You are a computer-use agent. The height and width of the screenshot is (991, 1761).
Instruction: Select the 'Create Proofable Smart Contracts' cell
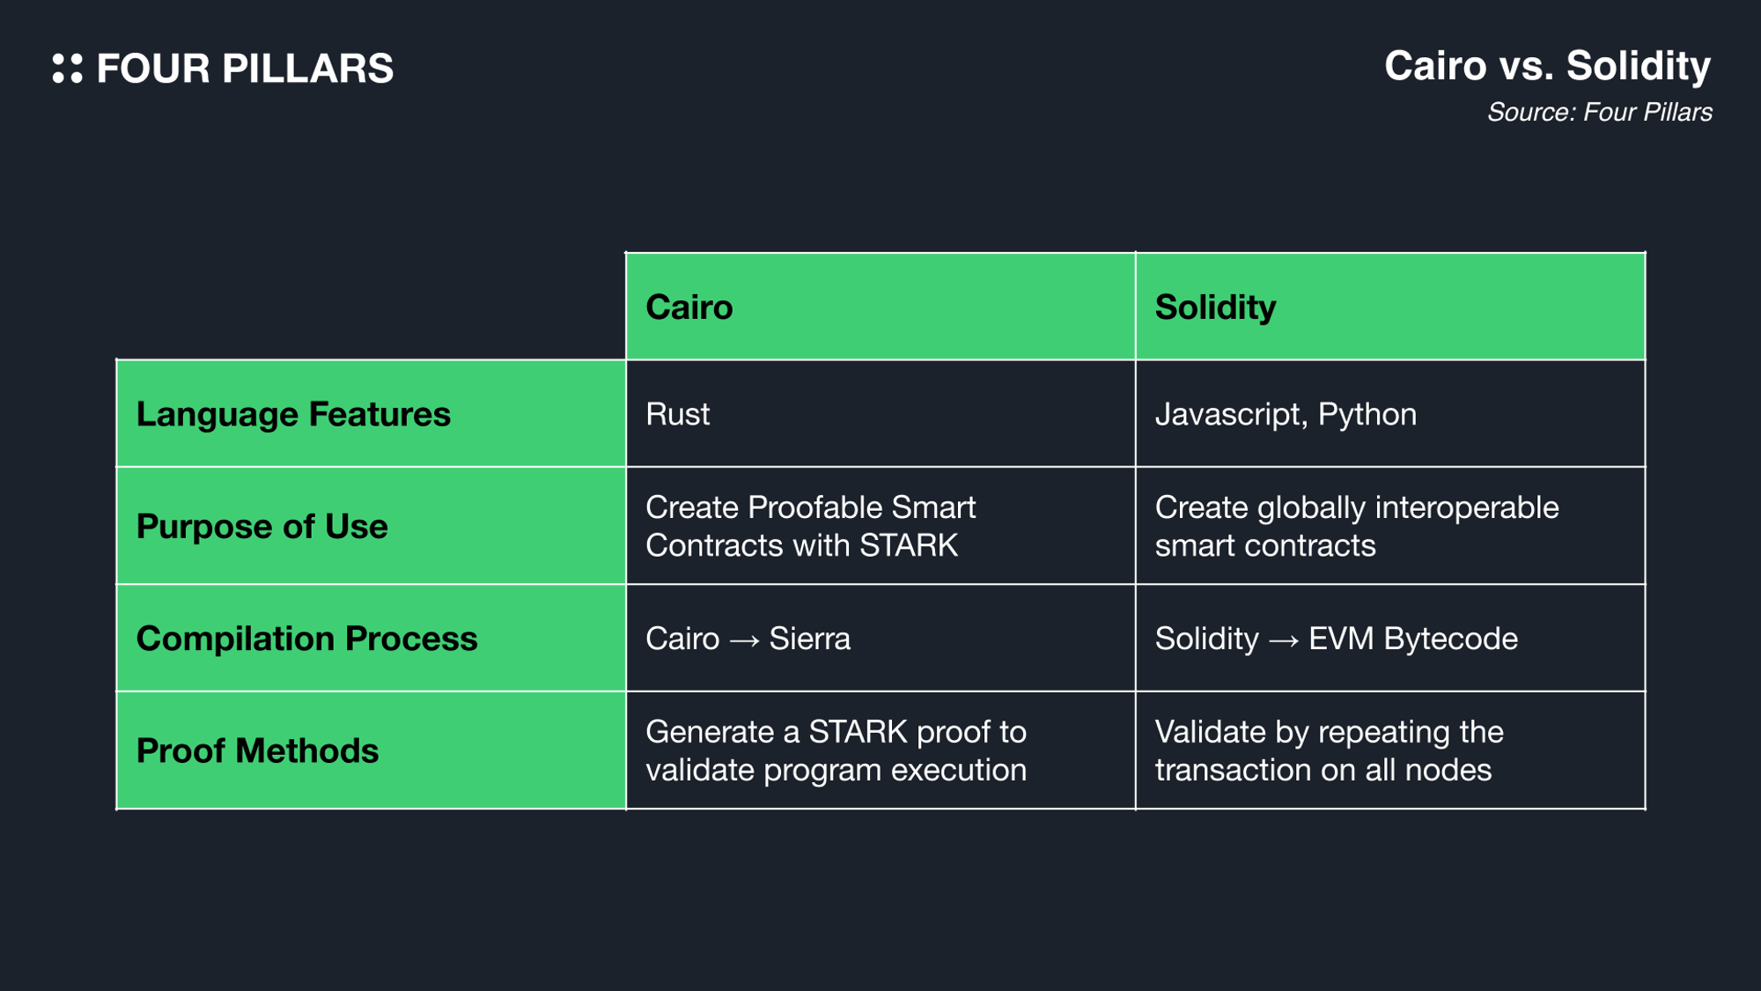click(x=880, y=526)
